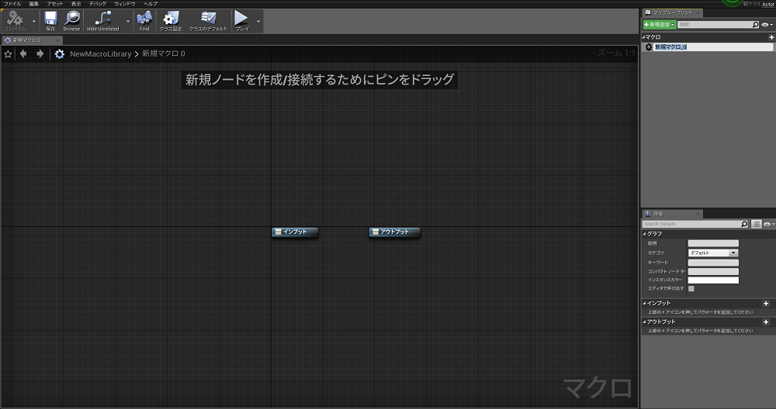Open the ウィンドウ menu
Image resolution: width=776 pixels, height=409 pixels.
pyautogui.click(x=125, y=3)
